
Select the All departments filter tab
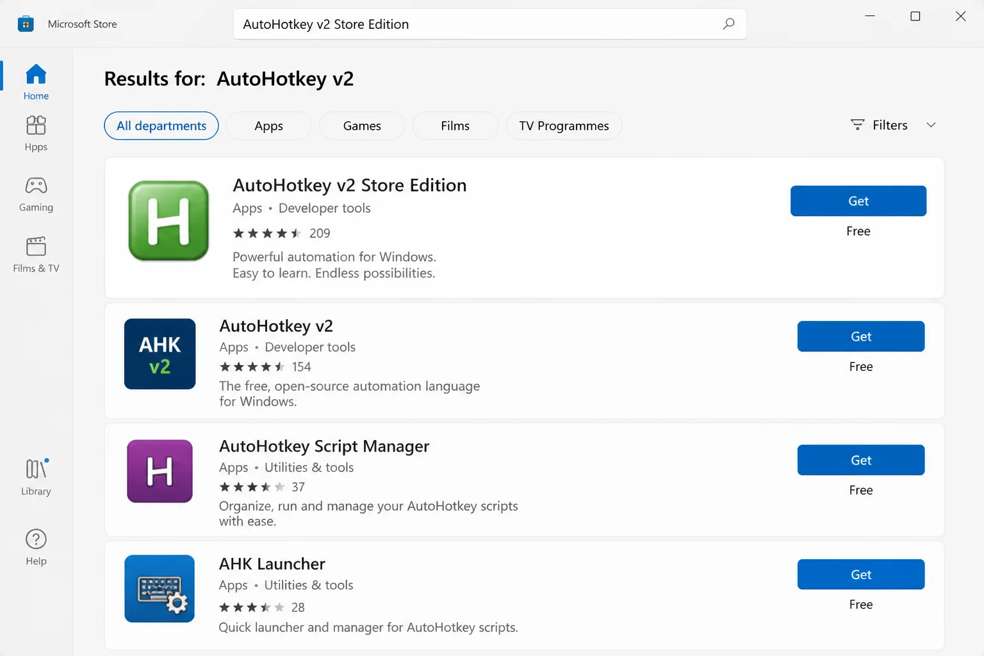[161, 126]
